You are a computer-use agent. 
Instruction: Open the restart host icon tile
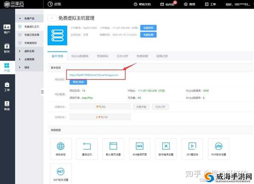pyautogui.click(x=87, y=149)
